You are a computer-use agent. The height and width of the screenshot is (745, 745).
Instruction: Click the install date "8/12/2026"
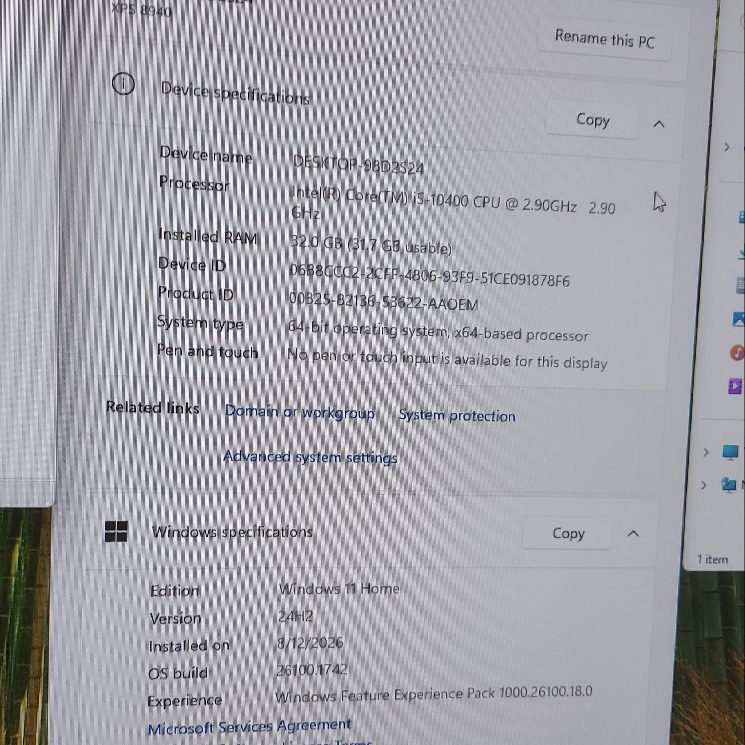coord(310,643)
